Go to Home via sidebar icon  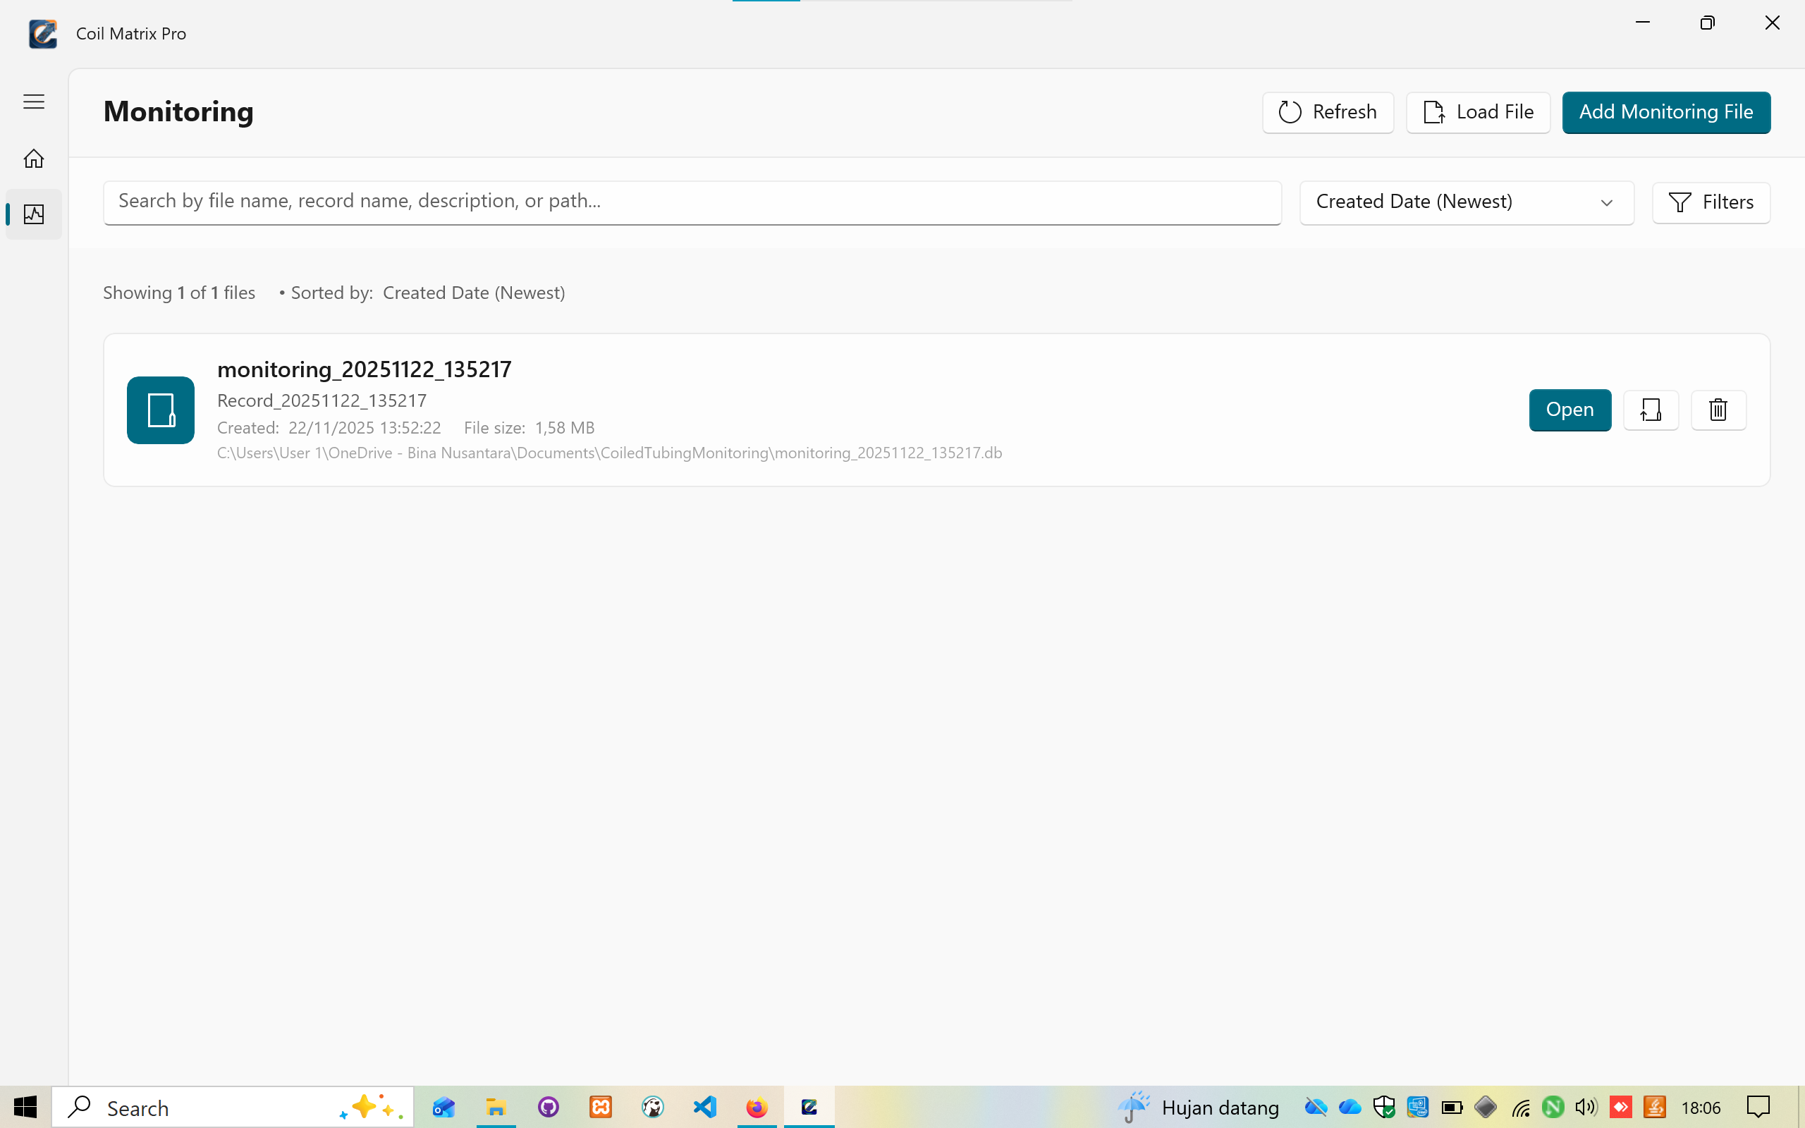[34, 159]
